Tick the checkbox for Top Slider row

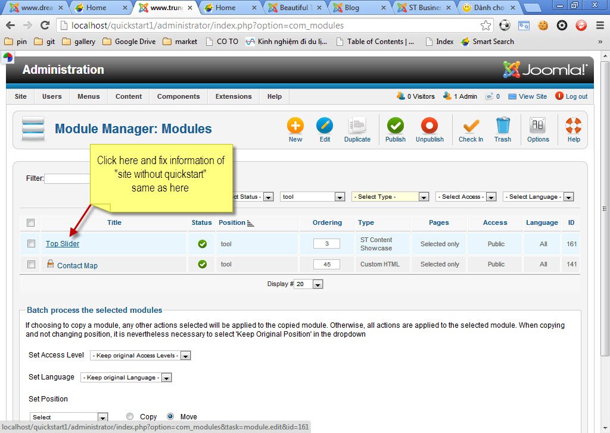31,243
